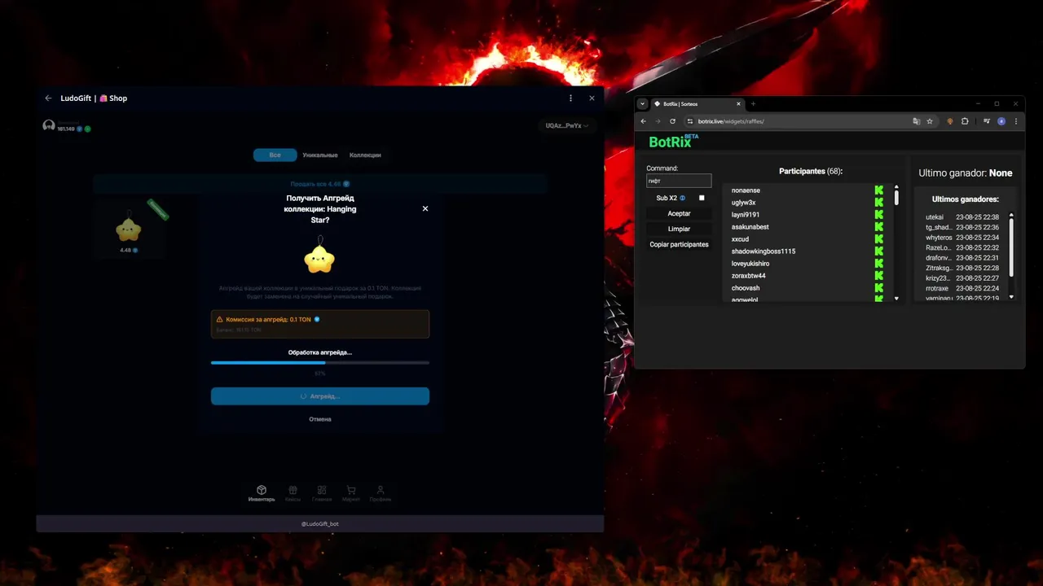
Task: Click participant uglyw3x
Action: tap(743, 203)
